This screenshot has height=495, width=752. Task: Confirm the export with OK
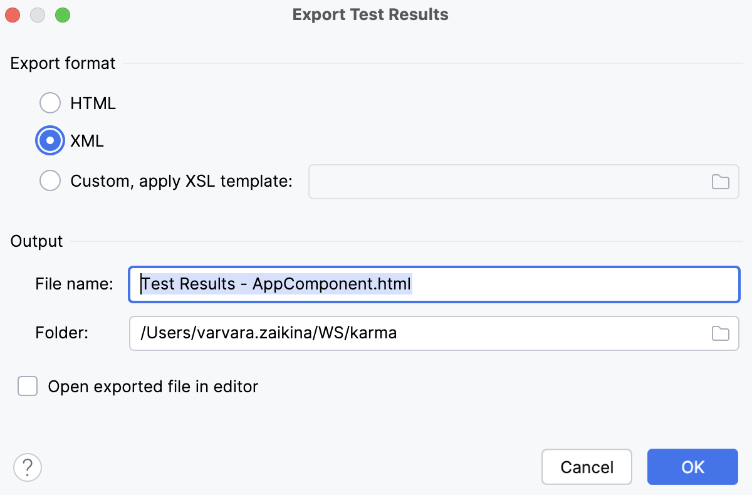692,467
